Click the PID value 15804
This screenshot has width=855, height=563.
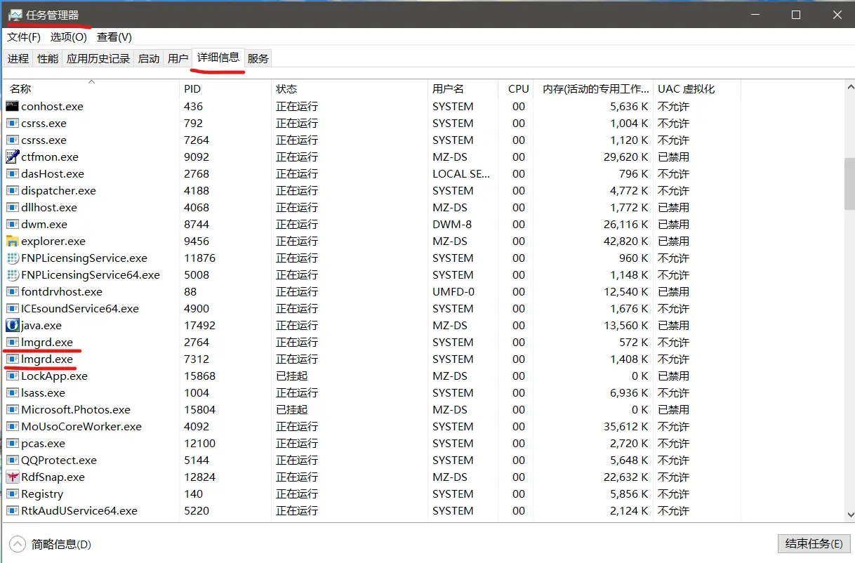tap(199, 409)
